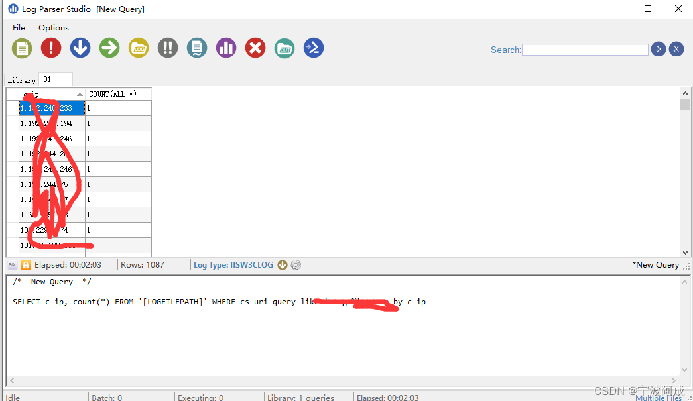Toggle the orange lock icon
Viewport: 693px width, 401px height.
click(26, 265)
